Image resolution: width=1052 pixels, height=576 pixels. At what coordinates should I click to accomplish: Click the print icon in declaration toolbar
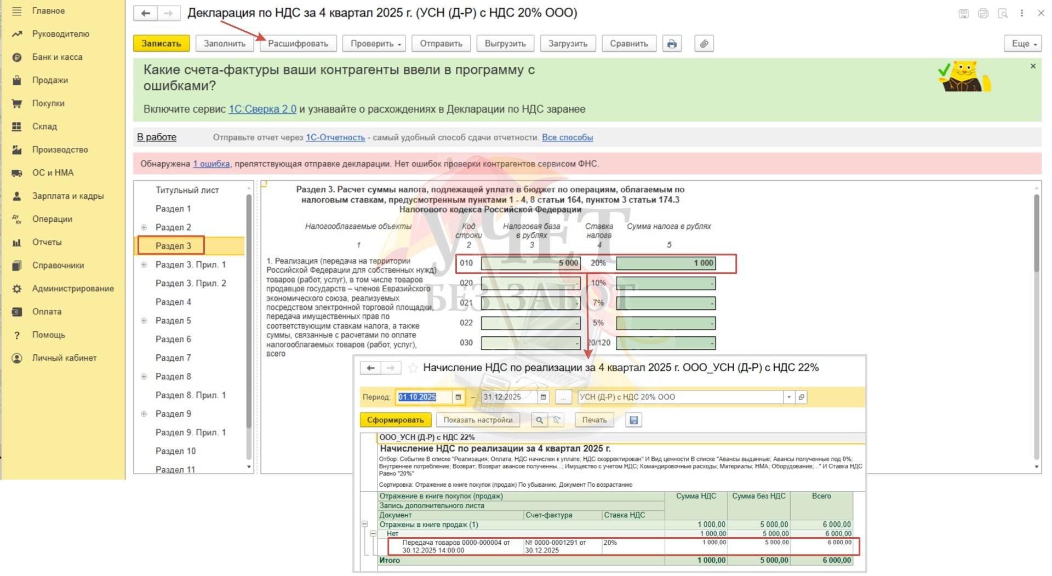tap(671, 44)
